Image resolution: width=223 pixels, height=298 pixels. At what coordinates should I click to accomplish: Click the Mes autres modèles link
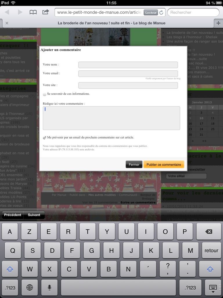[x=102, y=195]
